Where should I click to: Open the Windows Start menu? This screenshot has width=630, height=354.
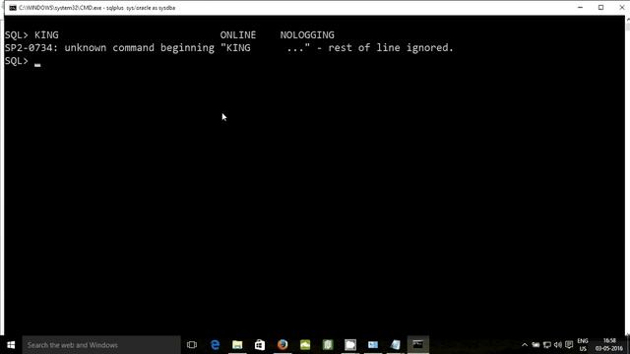click(11, 345)
